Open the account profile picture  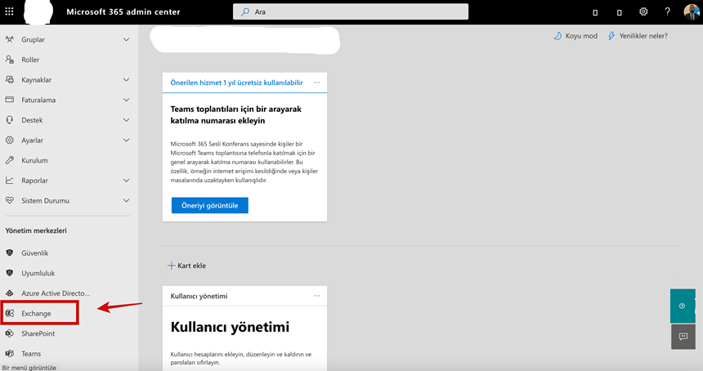point(692,11)
